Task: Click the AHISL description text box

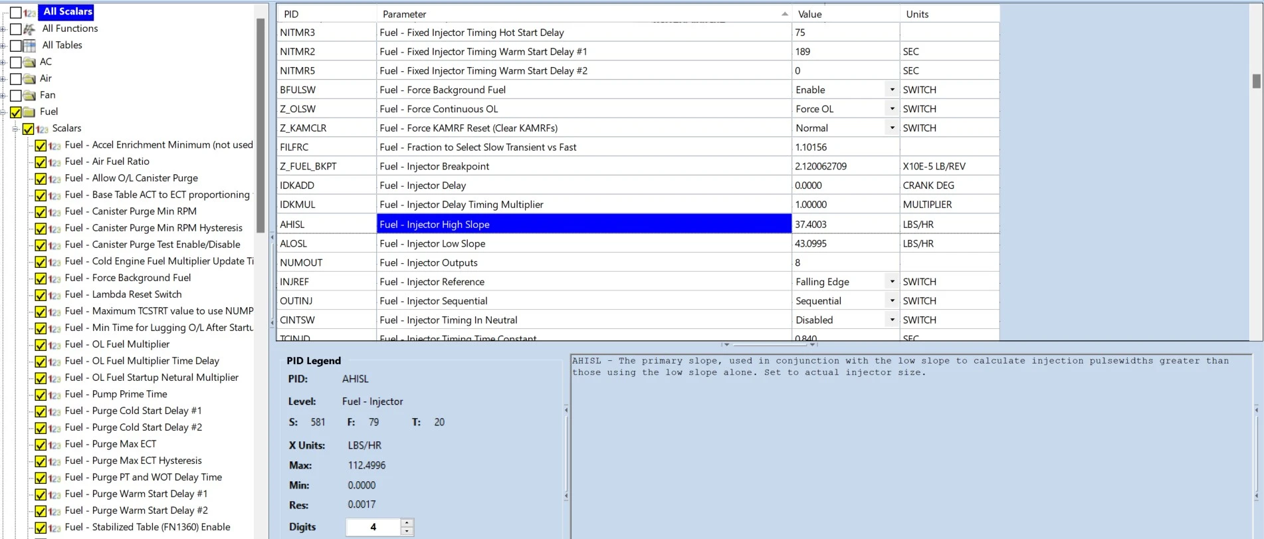Action: 911,445
